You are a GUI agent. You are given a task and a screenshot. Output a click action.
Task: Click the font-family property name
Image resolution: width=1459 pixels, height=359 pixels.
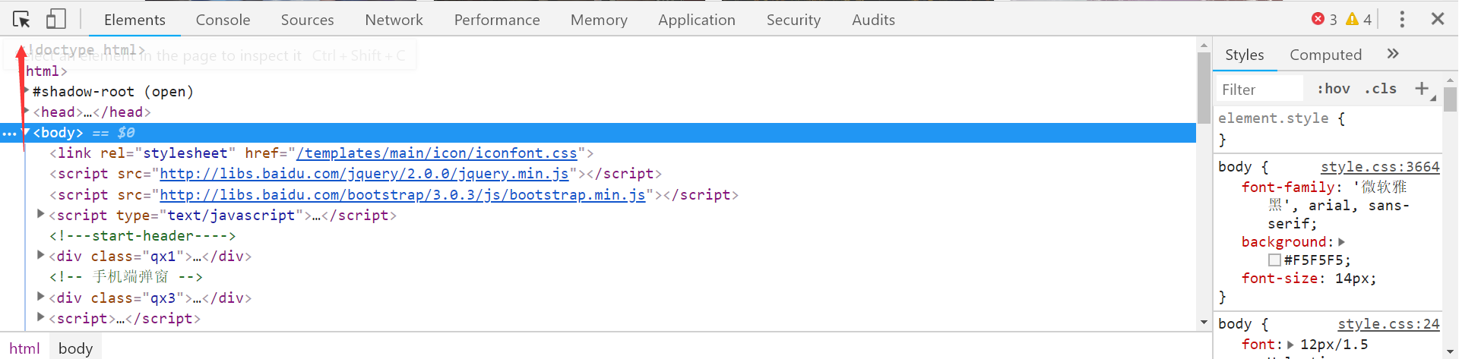1287,187
